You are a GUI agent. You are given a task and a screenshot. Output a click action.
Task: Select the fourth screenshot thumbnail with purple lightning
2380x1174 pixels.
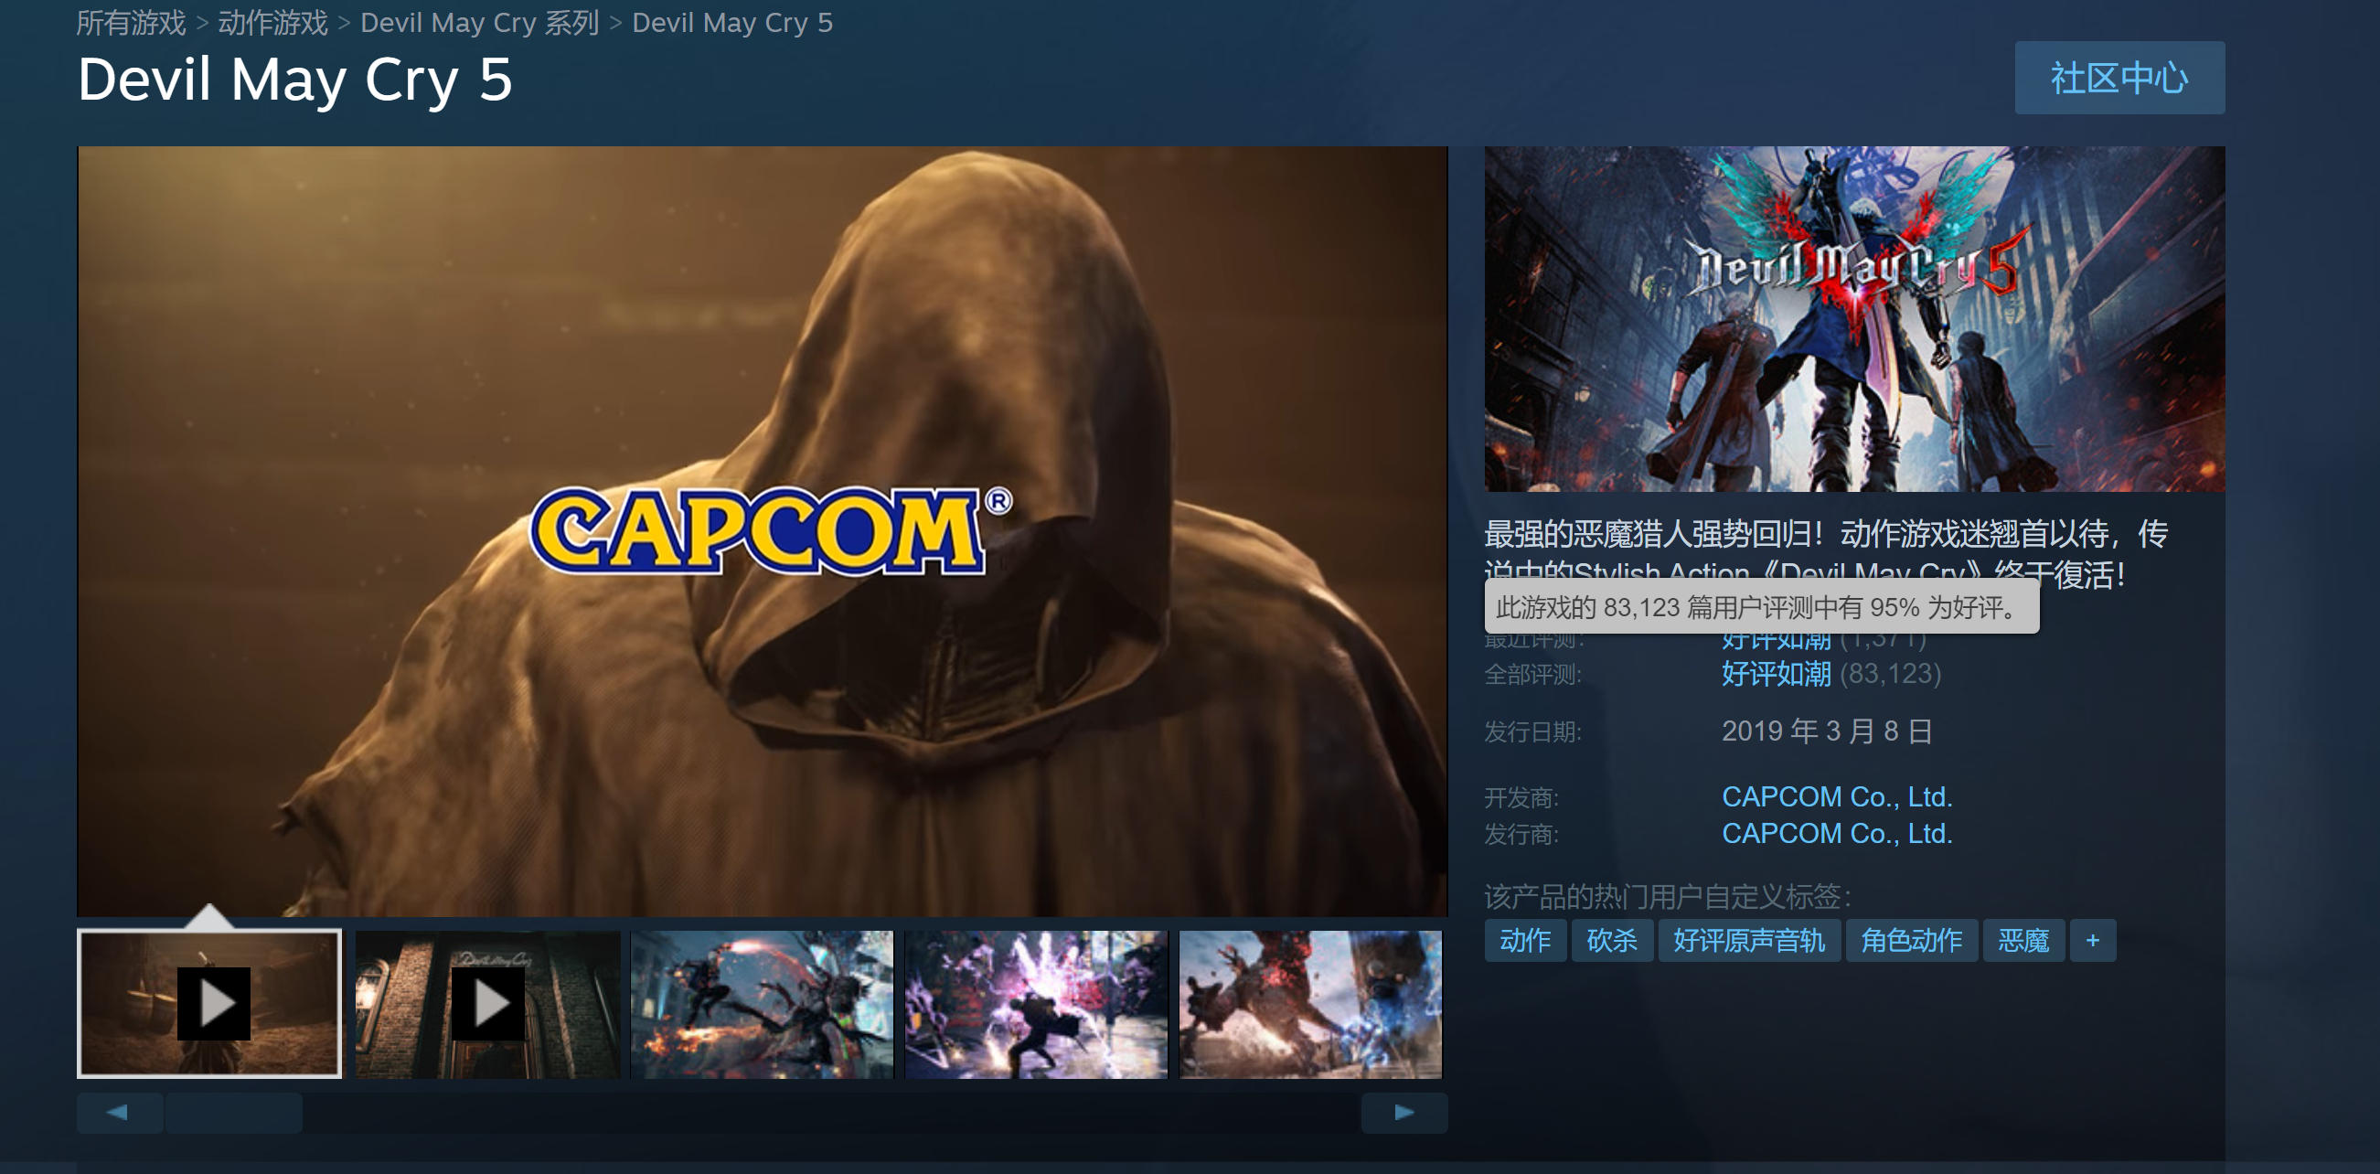(1037, 1004)
